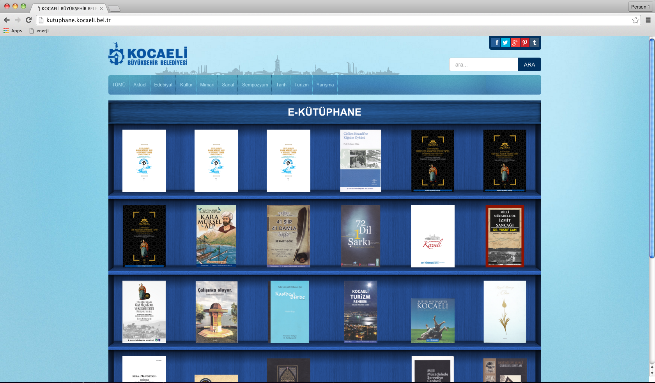Open the Facebook social icon
655x383 pixels.
click(496, 43)
